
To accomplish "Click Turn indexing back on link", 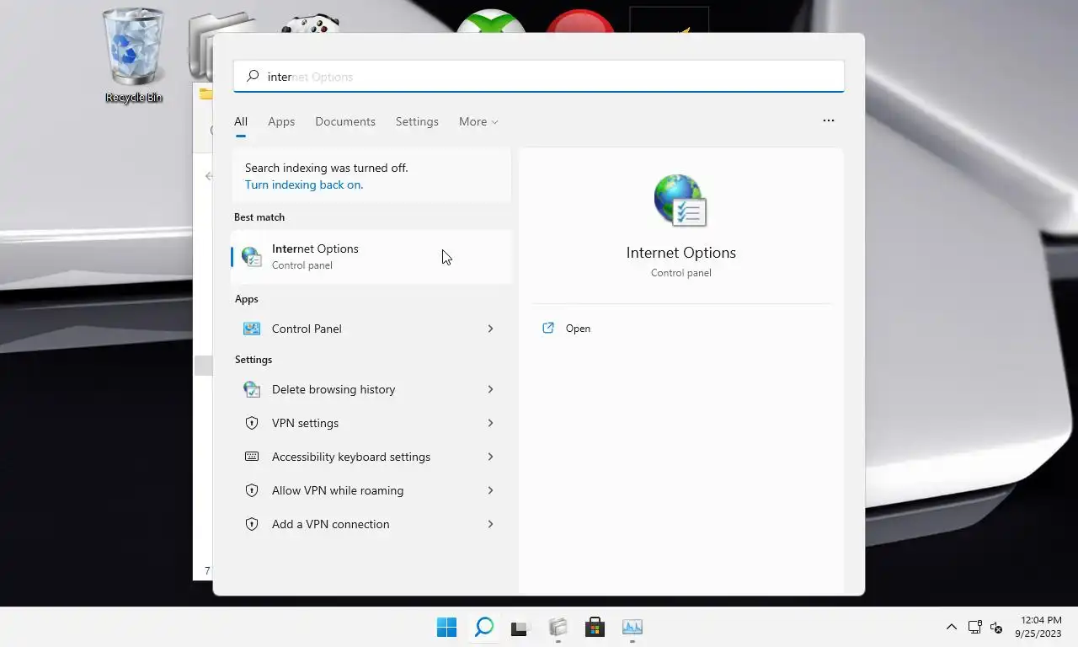I will click(304, 184).
